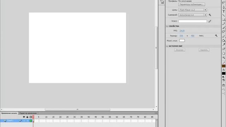Select the Hand tool
The width and height of the screenshot is (226, 127).
click(224, 53)
